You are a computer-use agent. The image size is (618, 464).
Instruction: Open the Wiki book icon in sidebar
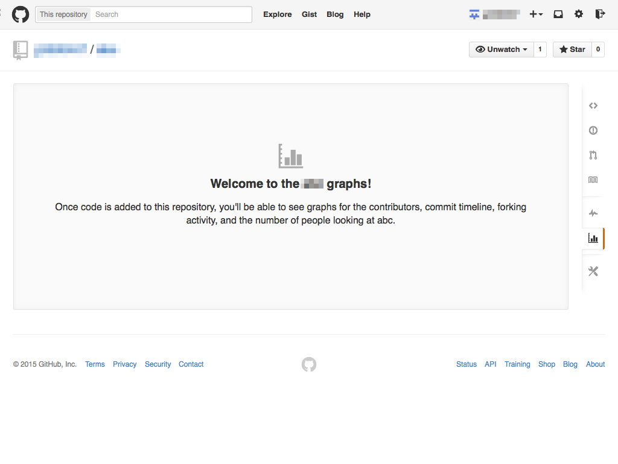[x=593, y=180]
